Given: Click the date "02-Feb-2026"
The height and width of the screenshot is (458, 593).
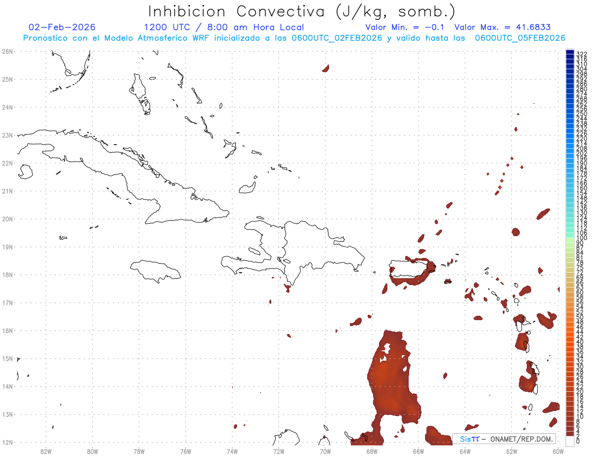Looking at the screenshot, I should tap(62, 27).
